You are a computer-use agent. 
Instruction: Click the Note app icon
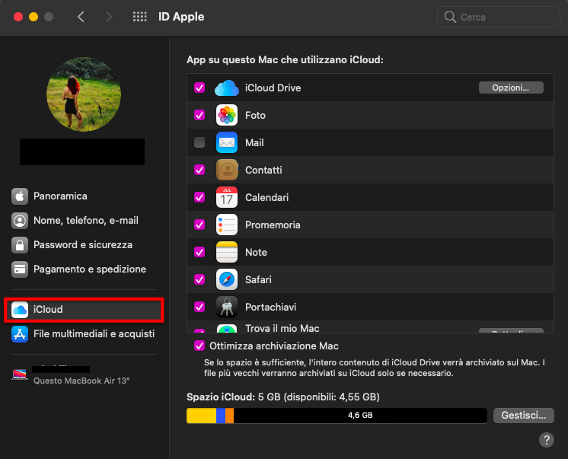(227, 252)
